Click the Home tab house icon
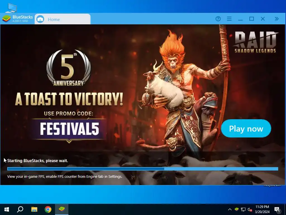This screenshot has width=286, height=215. (40, 19)
